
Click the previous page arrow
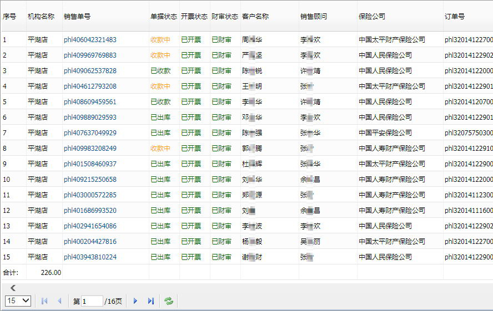tap(59, 301)
